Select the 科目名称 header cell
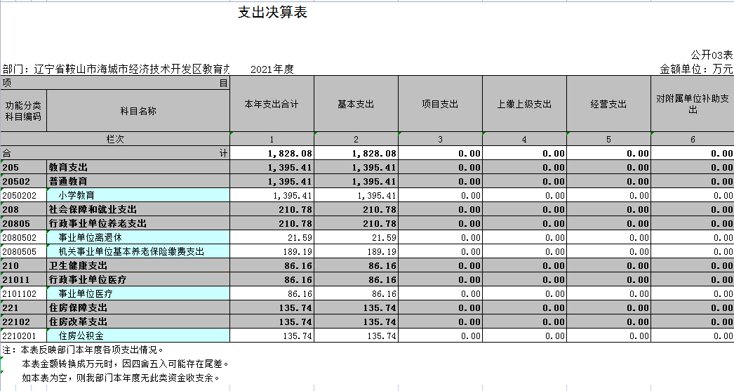This screenshot has height=391, width=734. [138, 111]
